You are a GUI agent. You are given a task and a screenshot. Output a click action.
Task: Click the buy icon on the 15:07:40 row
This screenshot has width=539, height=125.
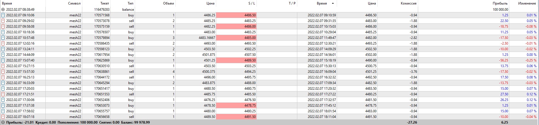pyautogui.click(x=3, y=60)
